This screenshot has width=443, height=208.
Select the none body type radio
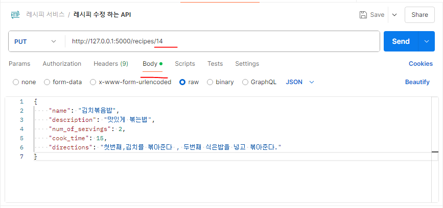tap(16, 82)
